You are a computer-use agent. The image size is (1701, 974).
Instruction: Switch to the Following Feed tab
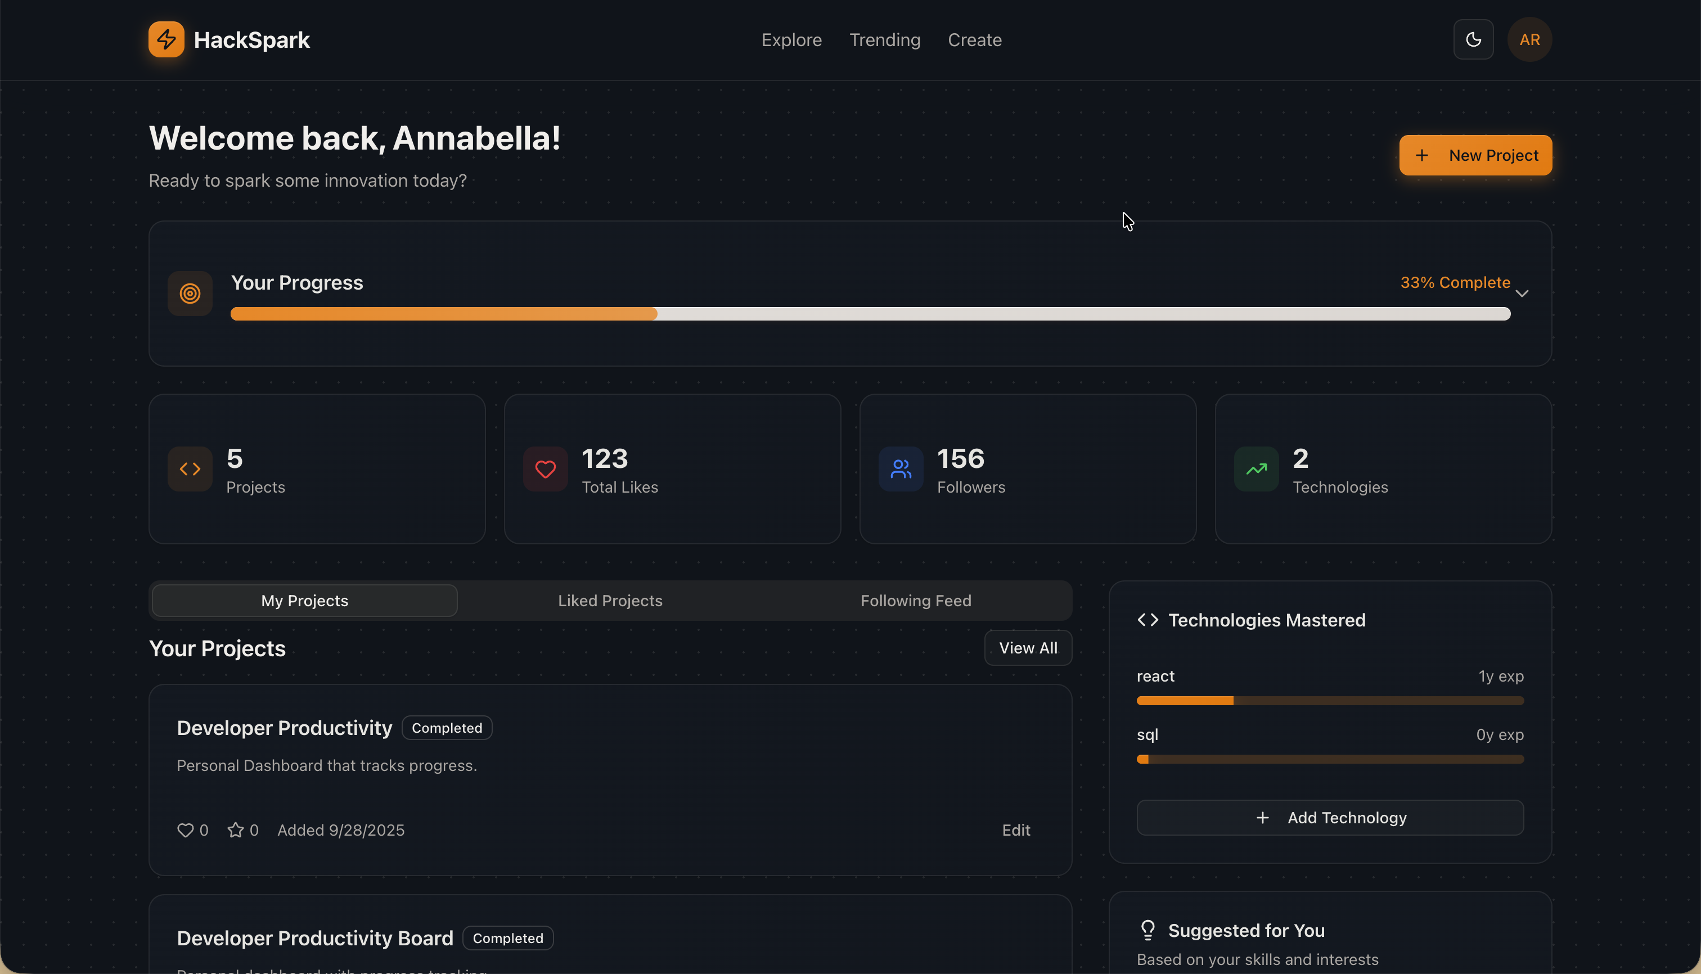click(915, 601)
